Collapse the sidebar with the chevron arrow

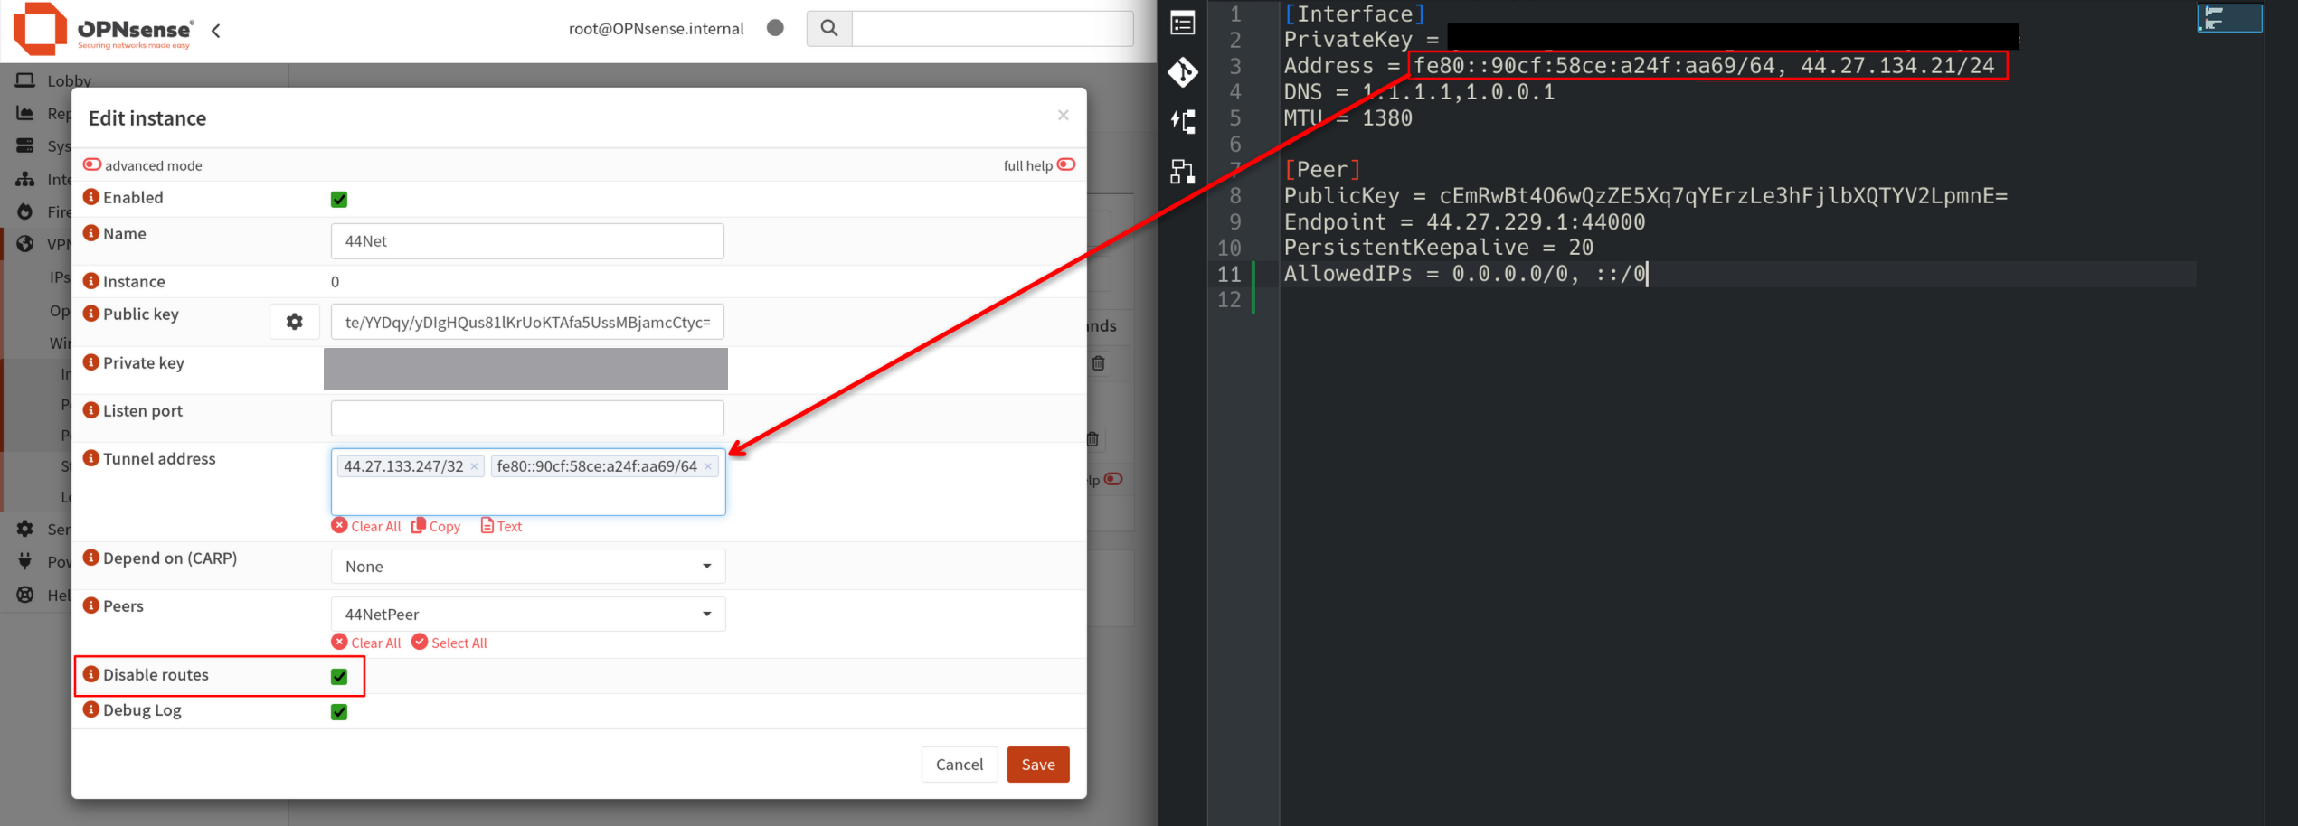pyautogui.click(x=216, y=31)
